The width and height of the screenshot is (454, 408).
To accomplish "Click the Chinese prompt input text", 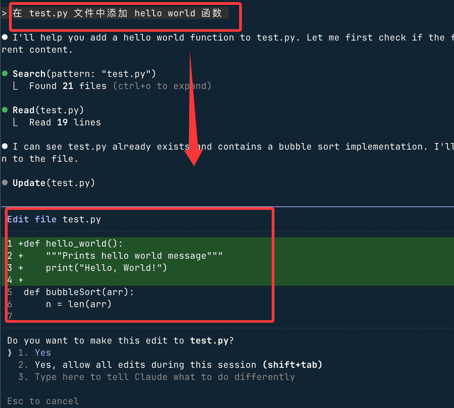I will (x=117, y=14).
